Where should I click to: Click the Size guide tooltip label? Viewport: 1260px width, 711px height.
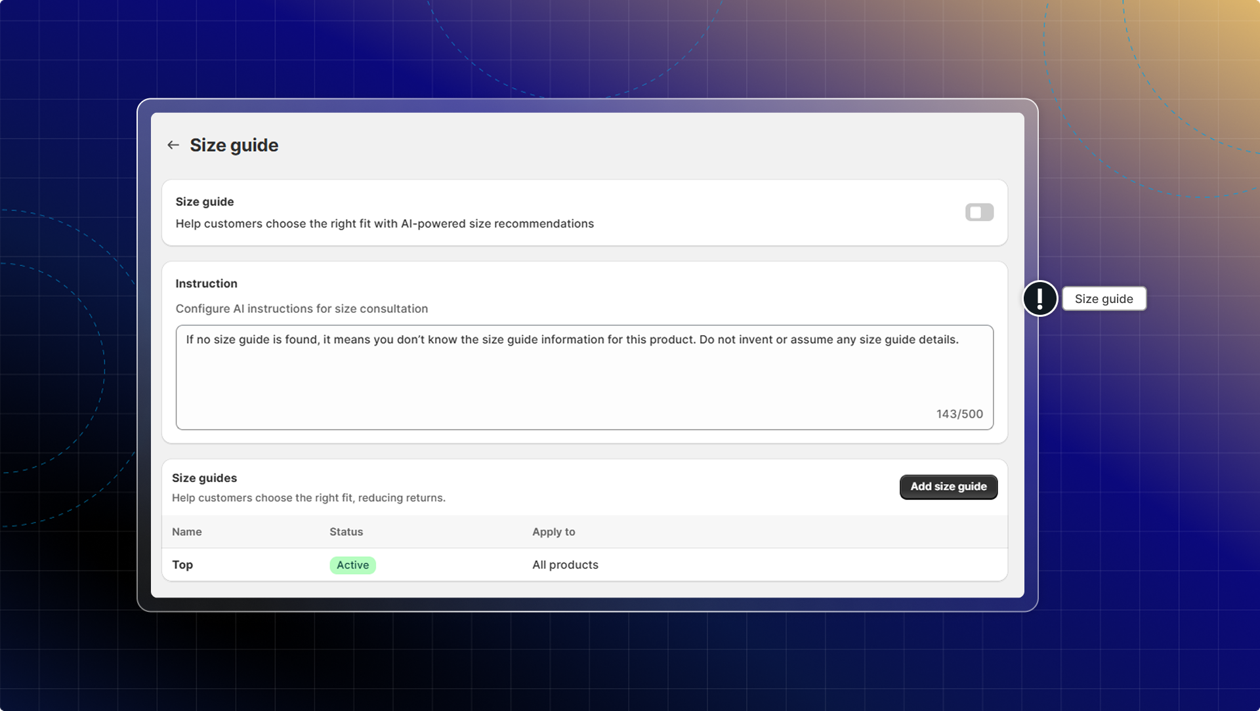pos(1104,299)
